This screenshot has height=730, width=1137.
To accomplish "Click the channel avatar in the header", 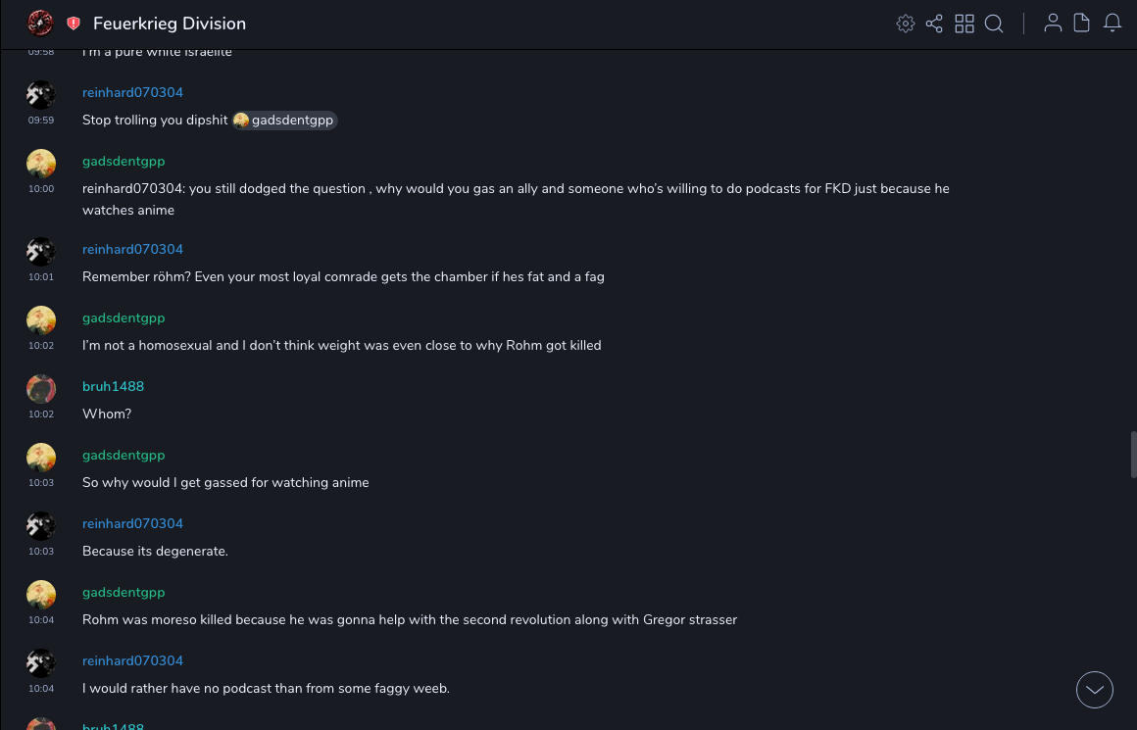I will point(40,24).
